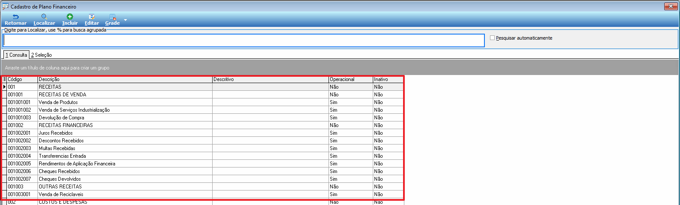Sort by the Descrição column header

[x=125, y=79]
